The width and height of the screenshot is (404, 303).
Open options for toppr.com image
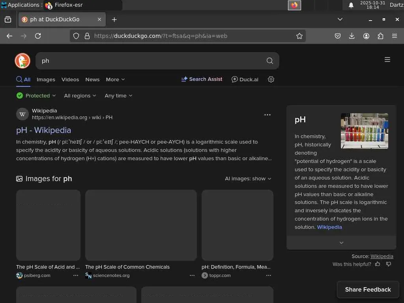(268, 275)
